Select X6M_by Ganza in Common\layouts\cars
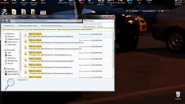Image resolution: width=185 pixels, height=104 pixels. [67, 47]
